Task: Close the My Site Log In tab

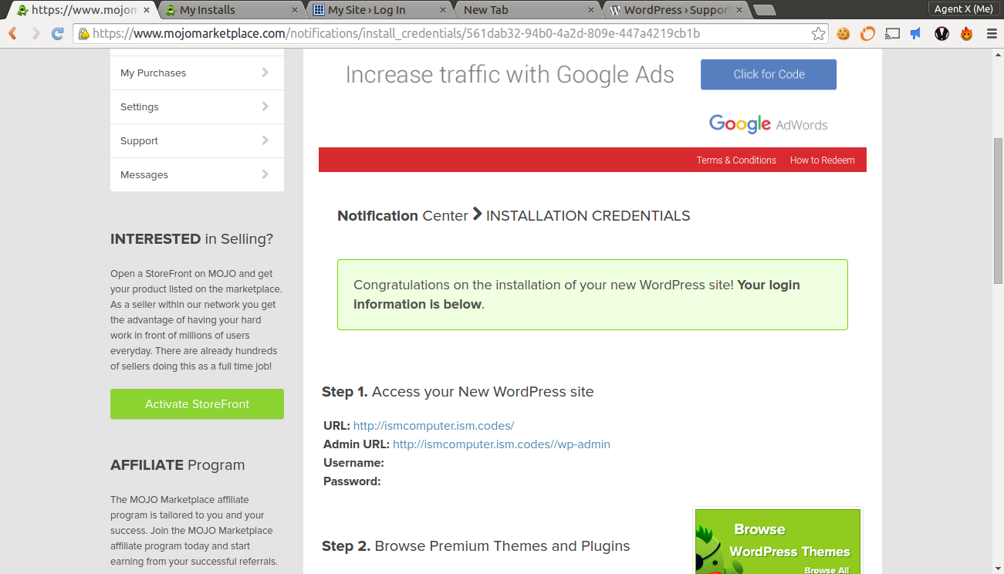Action: (x=443, y=10)
